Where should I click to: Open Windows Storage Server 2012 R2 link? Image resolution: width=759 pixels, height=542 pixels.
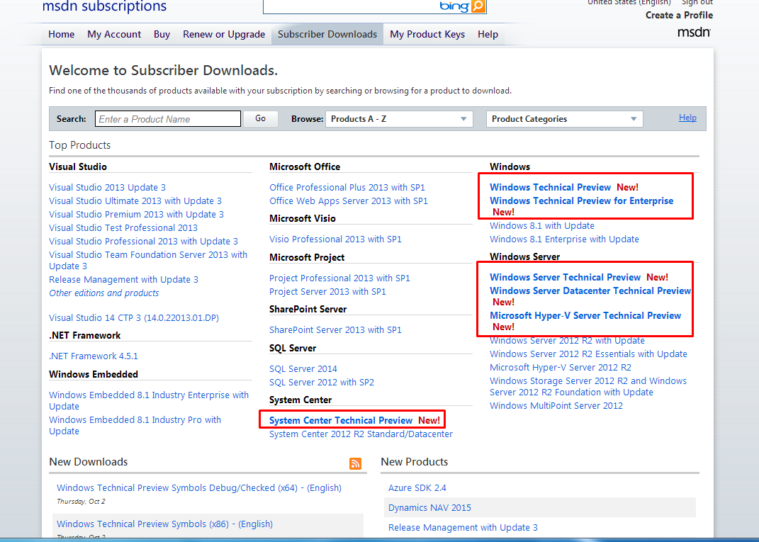588,387
